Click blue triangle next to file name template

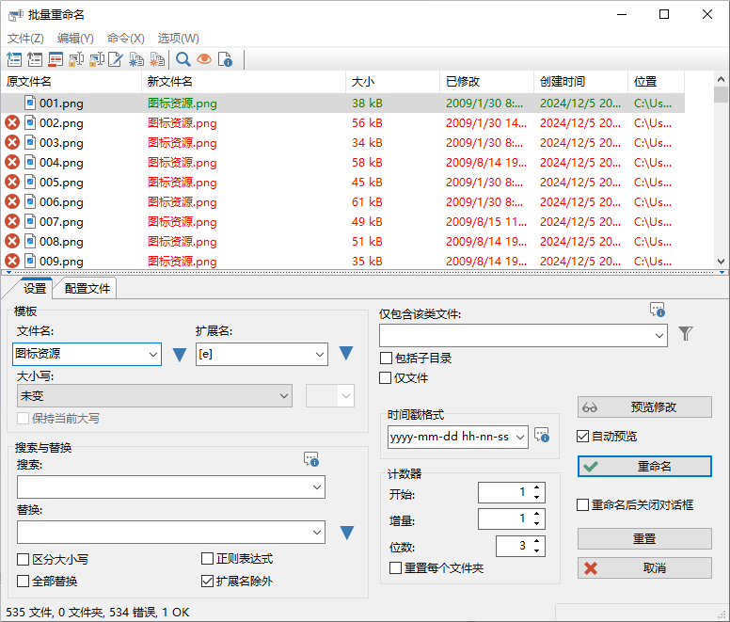tap(180, 355)
